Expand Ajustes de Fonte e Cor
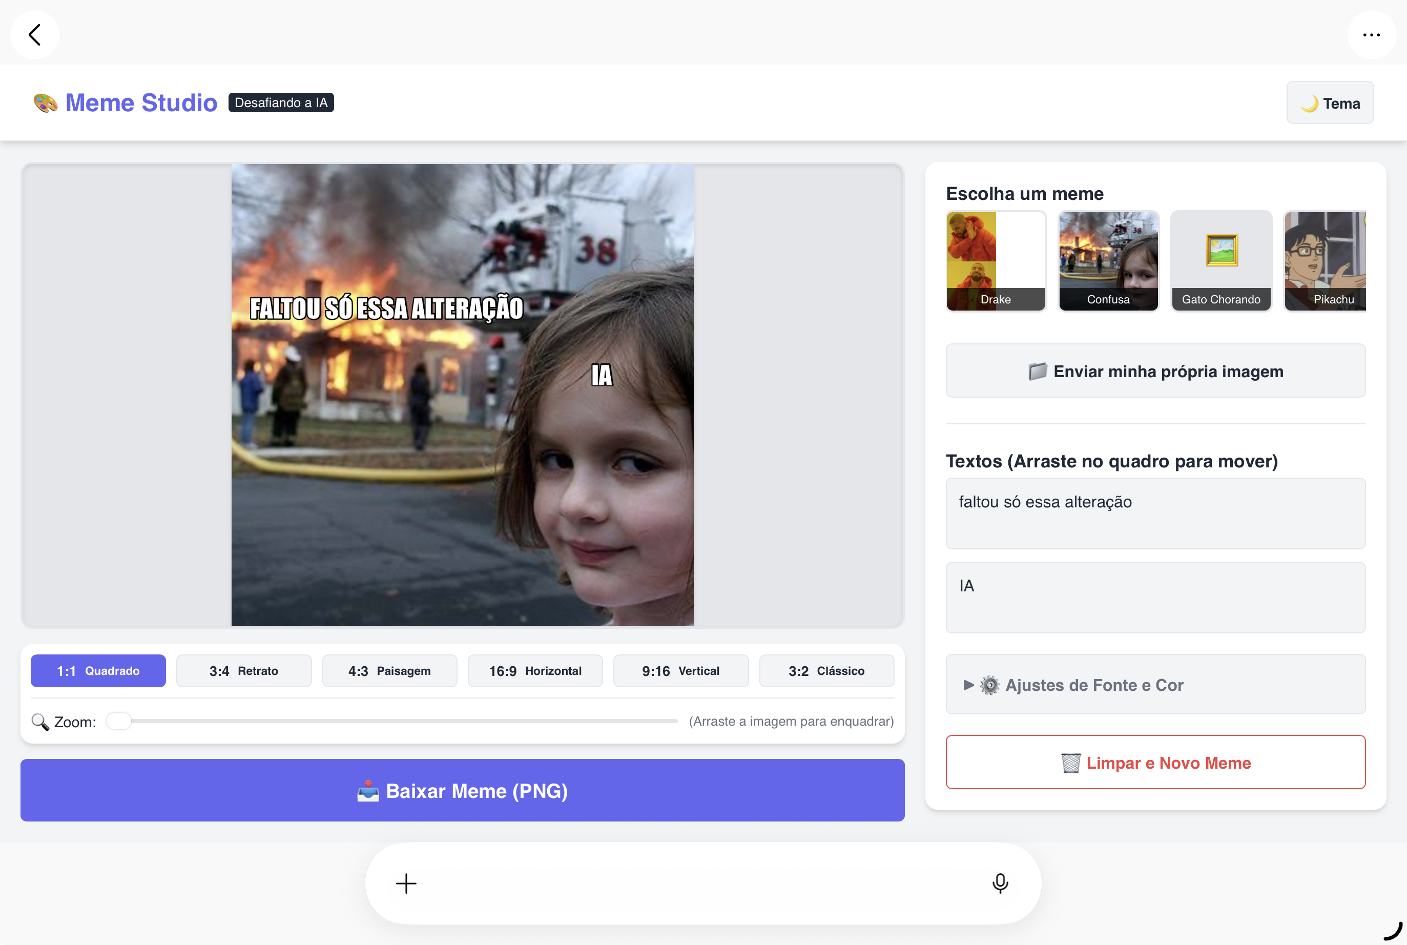This screenshot has height=945, width=1407. (x=1155, y=685)
